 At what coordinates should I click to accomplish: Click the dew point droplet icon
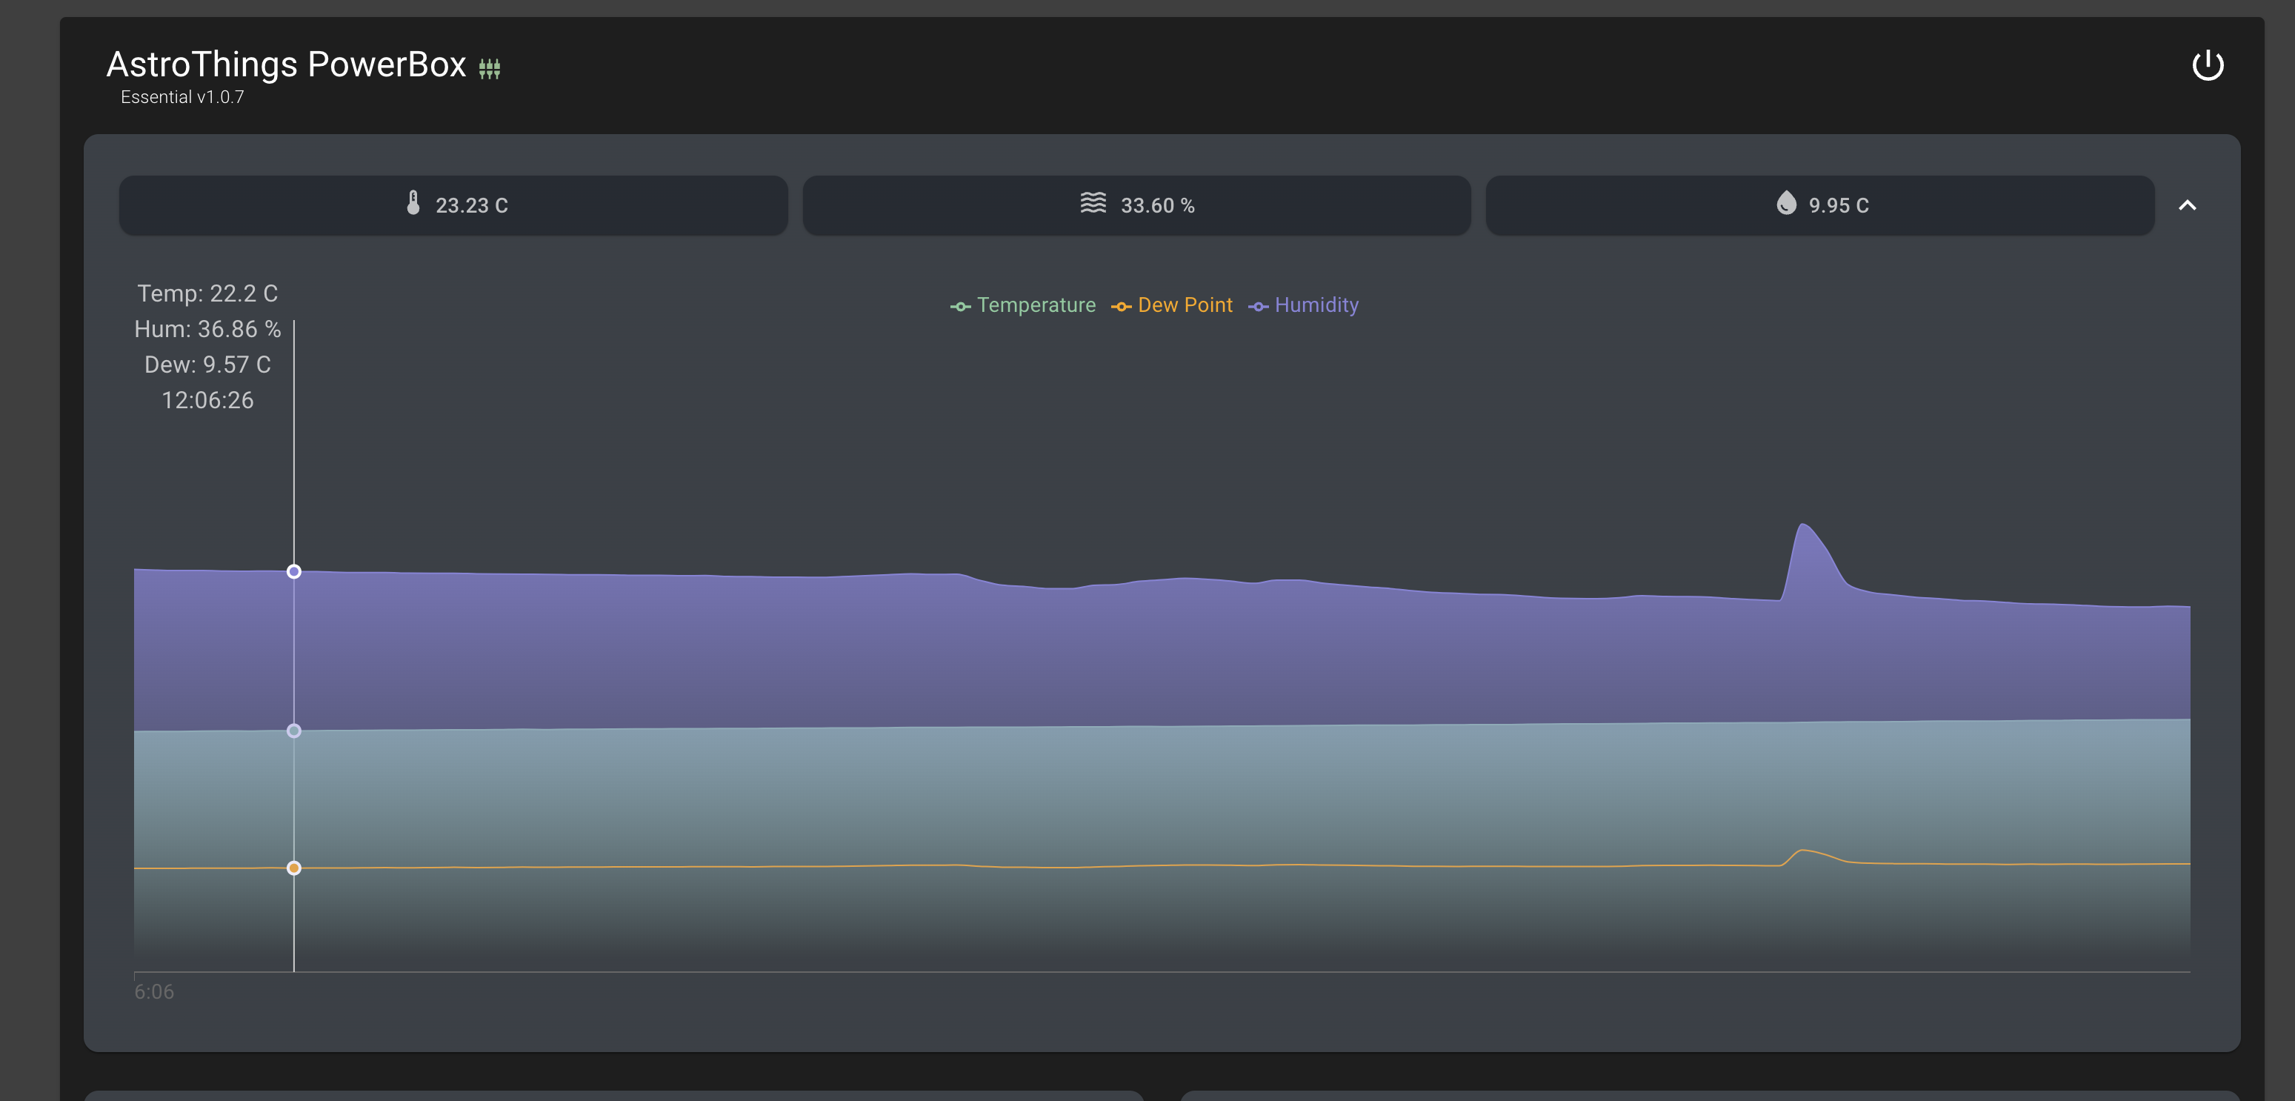1785,203
